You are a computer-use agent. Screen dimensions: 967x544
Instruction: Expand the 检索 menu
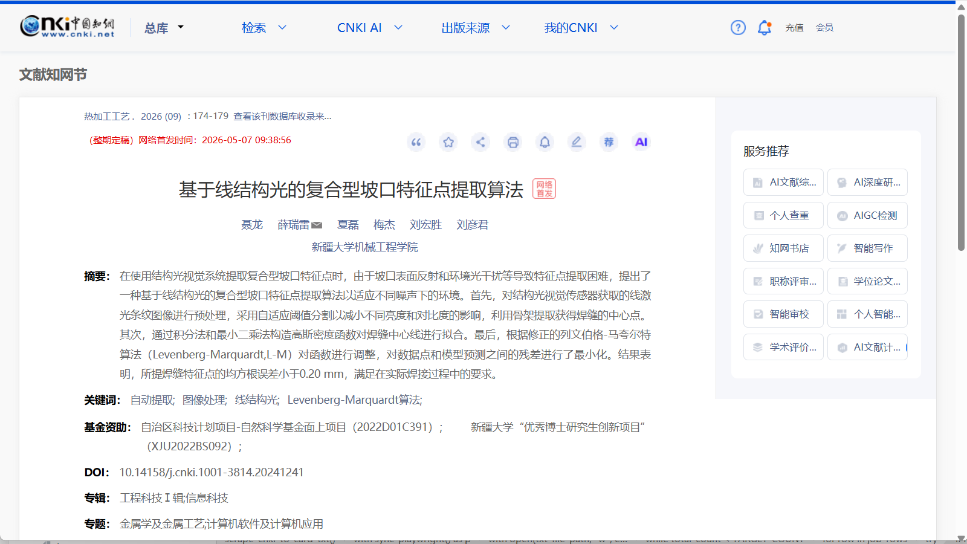264,28
